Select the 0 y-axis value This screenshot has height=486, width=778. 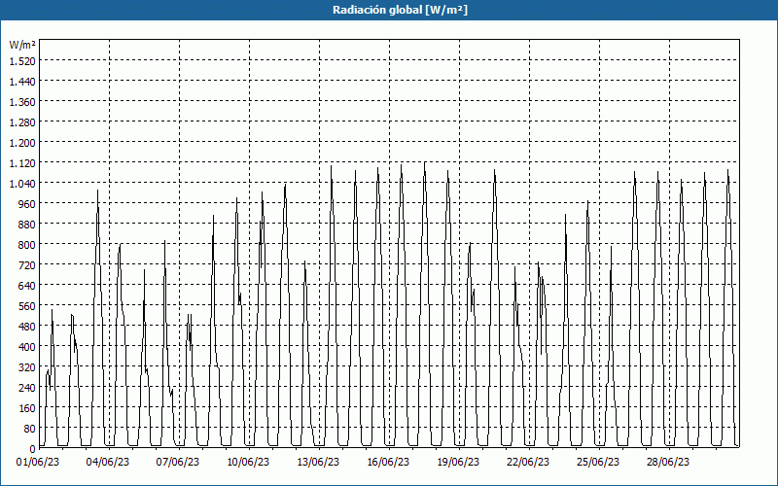click(x=33, y=449)
